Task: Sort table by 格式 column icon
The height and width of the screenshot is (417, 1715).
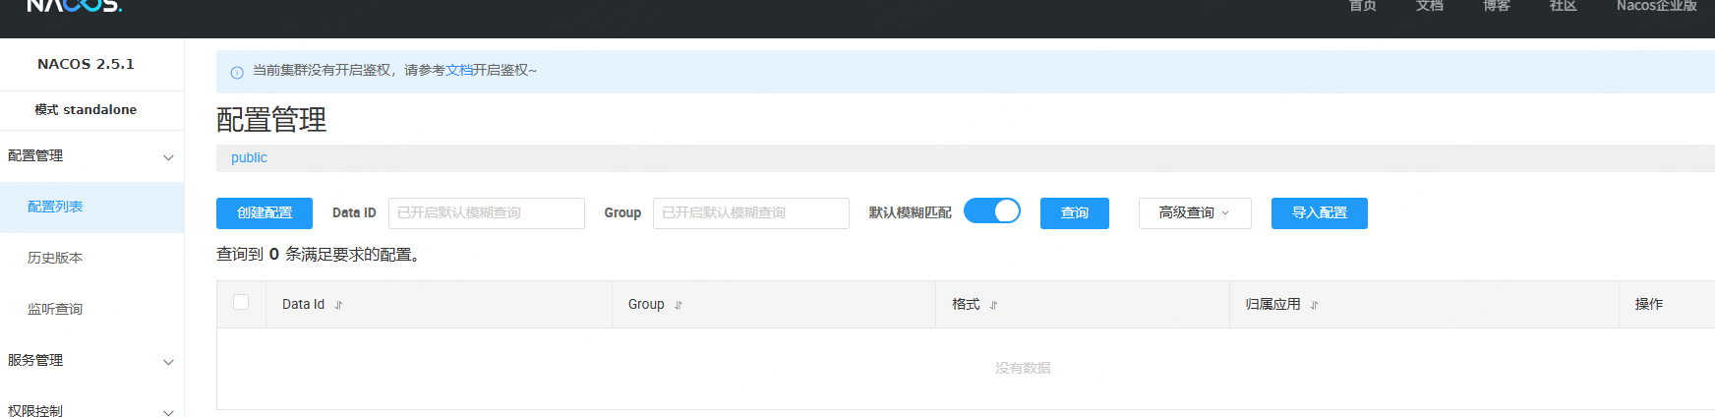Action: (993, 306)
